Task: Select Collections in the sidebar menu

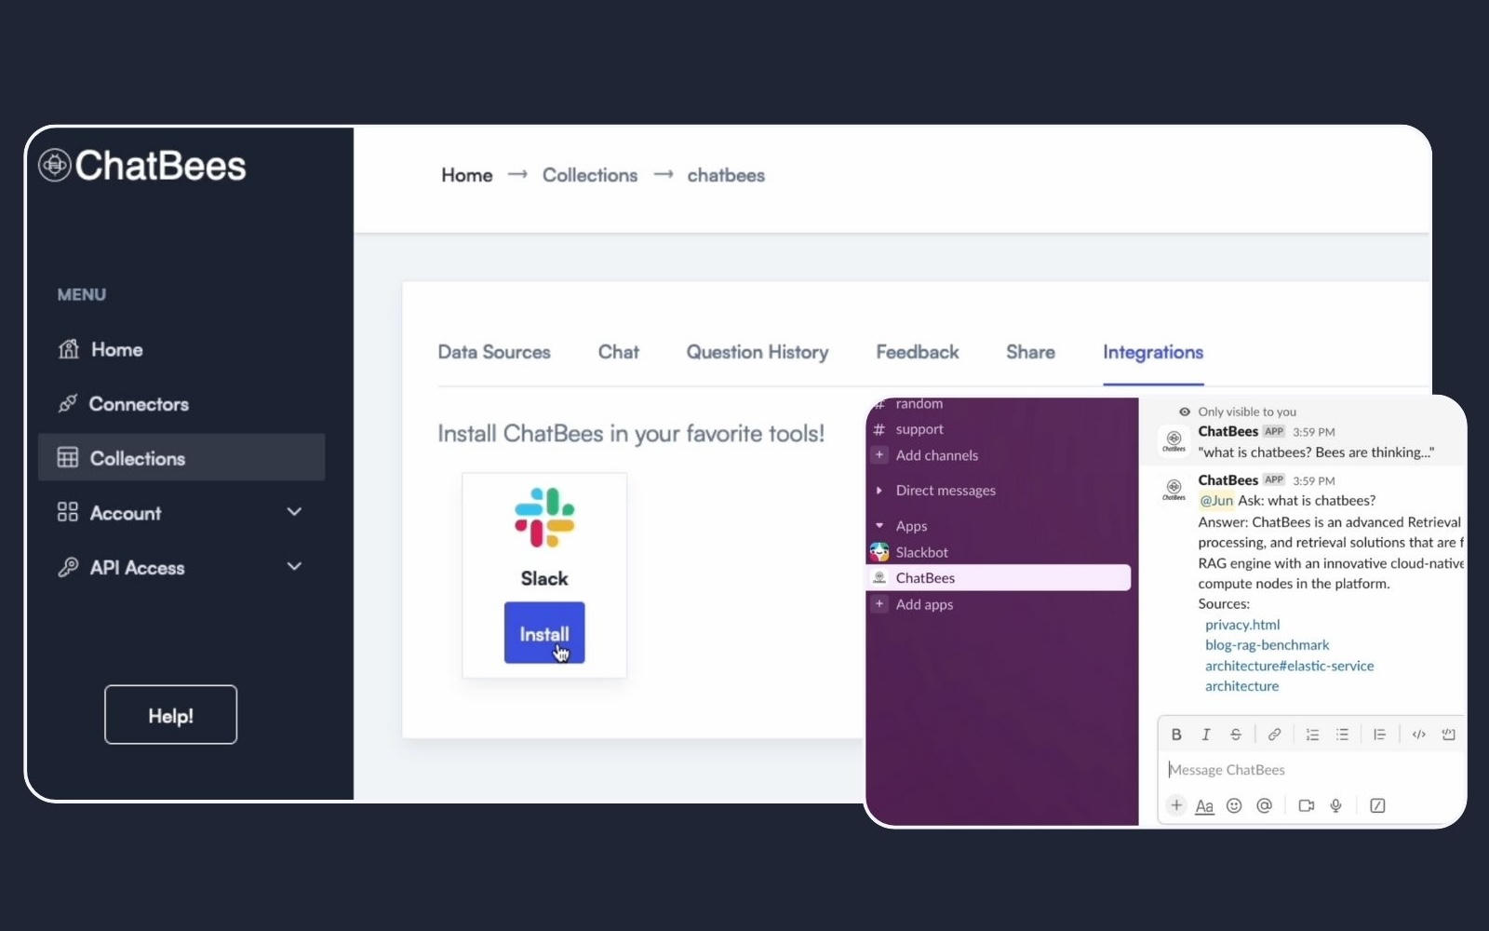Action: tap(181, 457)
